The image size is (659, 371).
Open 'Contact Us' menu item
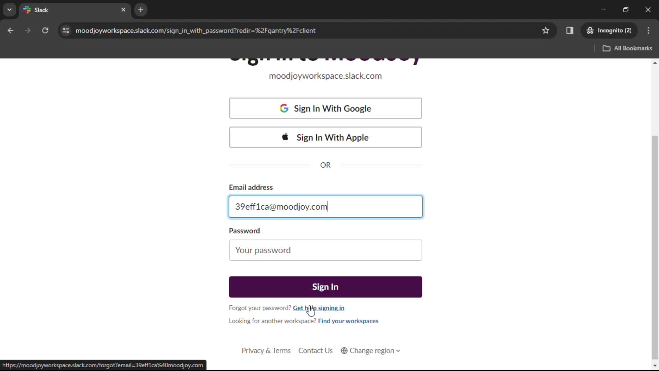point(315,351)
